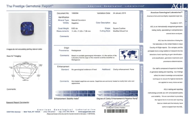The height and width of the screenshot is (116, 192).
Task: Click the New York, NY 10036 address text
Action: pyautogui.click(x=32, y=112)
